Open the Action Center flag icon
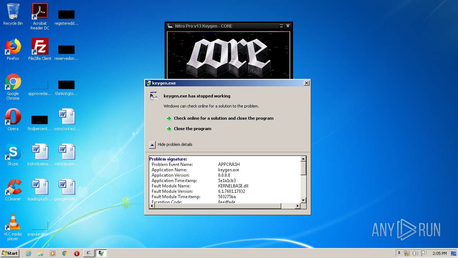The image size is (458, 258). pyautogui.click(x=424, y=253)
